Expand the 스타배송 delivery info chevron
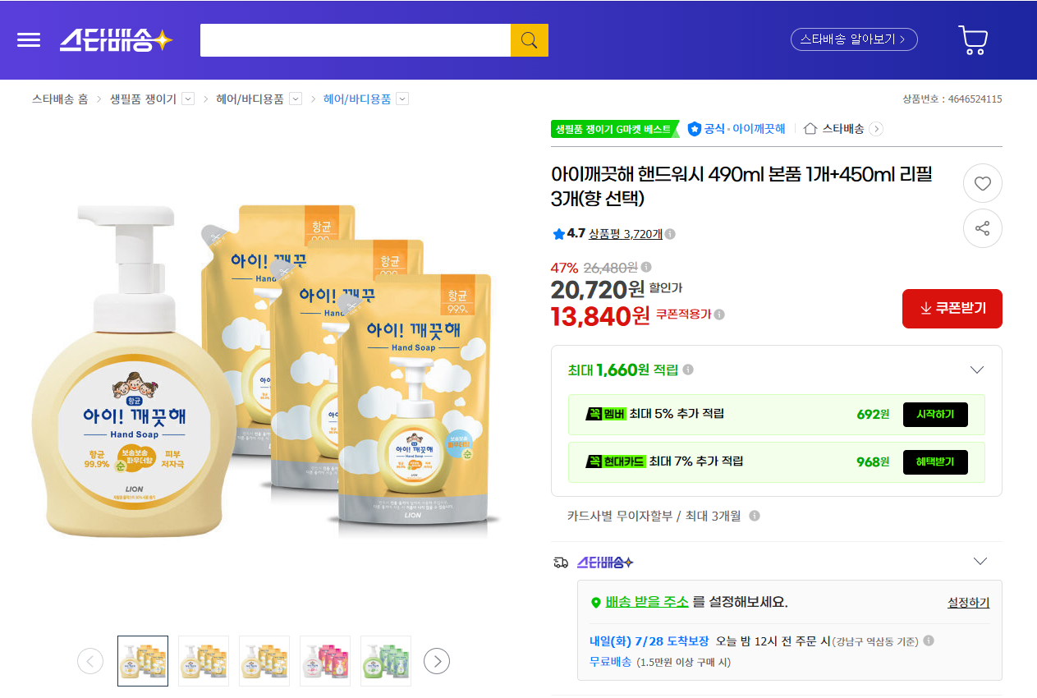This screenshot has height=698, width=1037. click(980, 562)
